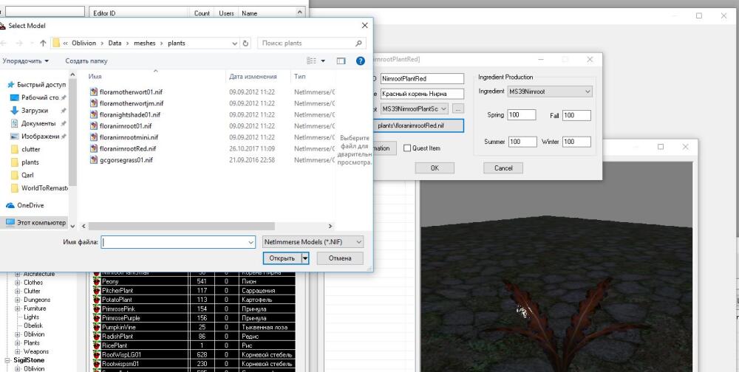Viewport: 739px width, 372px height.
Task: Click the Winter value field
Action: tap(576, 141)
